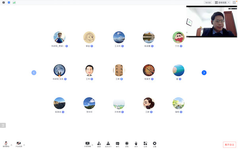Start recording with the Record icon
The width and height of the screenshot is (238, 149).
pos(127,144)
